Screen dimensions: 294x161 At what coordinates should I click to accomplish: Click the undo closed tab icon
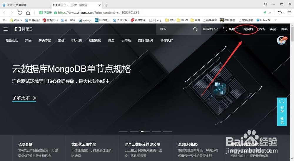point(280,13)
